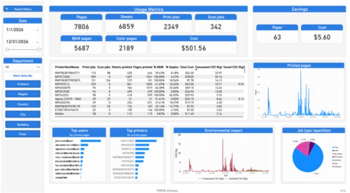Screen dimensions: 350x193
Task: Click the 33.97 consumed CO2 value
Action: point(219,73)
